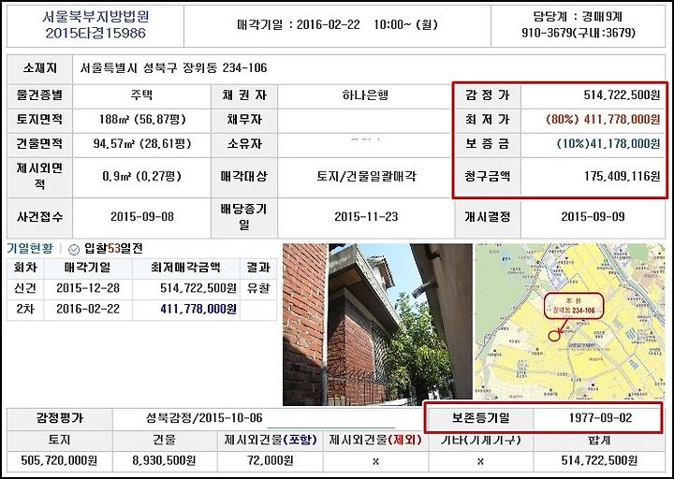Click the first auction date 2015-12-28
674x479 pixels.
[88, 288]
